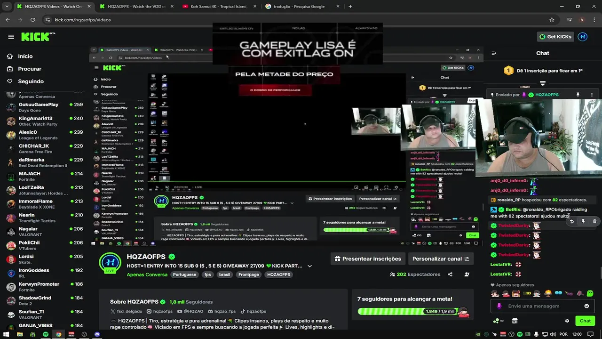Image resolution: width=602 pixels, height=339 pixels.
Task: Open Procurar in sidebar
Action: pyautogui.click(x=24, y=69)
